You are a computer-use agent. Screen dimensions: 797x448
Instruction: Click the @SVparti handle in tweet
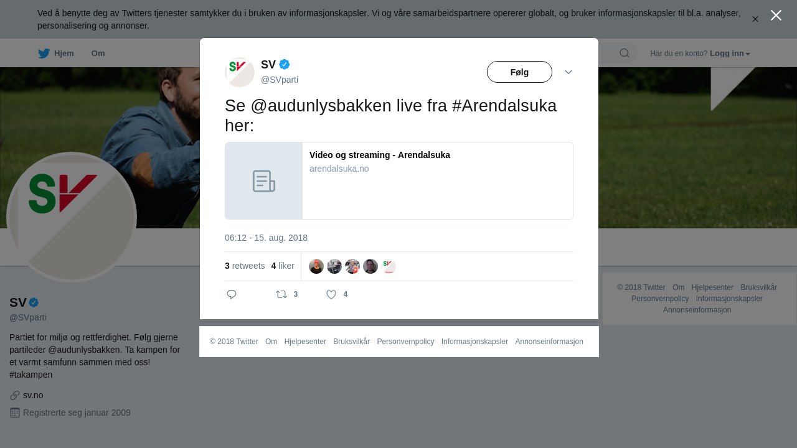coord(280,80)
